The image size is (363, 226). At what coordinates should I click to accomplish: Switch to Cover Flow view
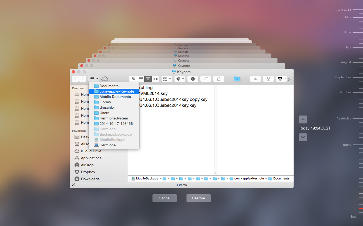pyautogui.click(x=156, y=79)
